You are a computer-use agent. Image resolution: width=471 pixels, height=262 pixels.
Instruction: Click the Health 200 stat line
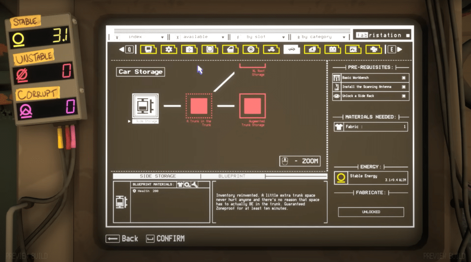click(x=146, y=191)
